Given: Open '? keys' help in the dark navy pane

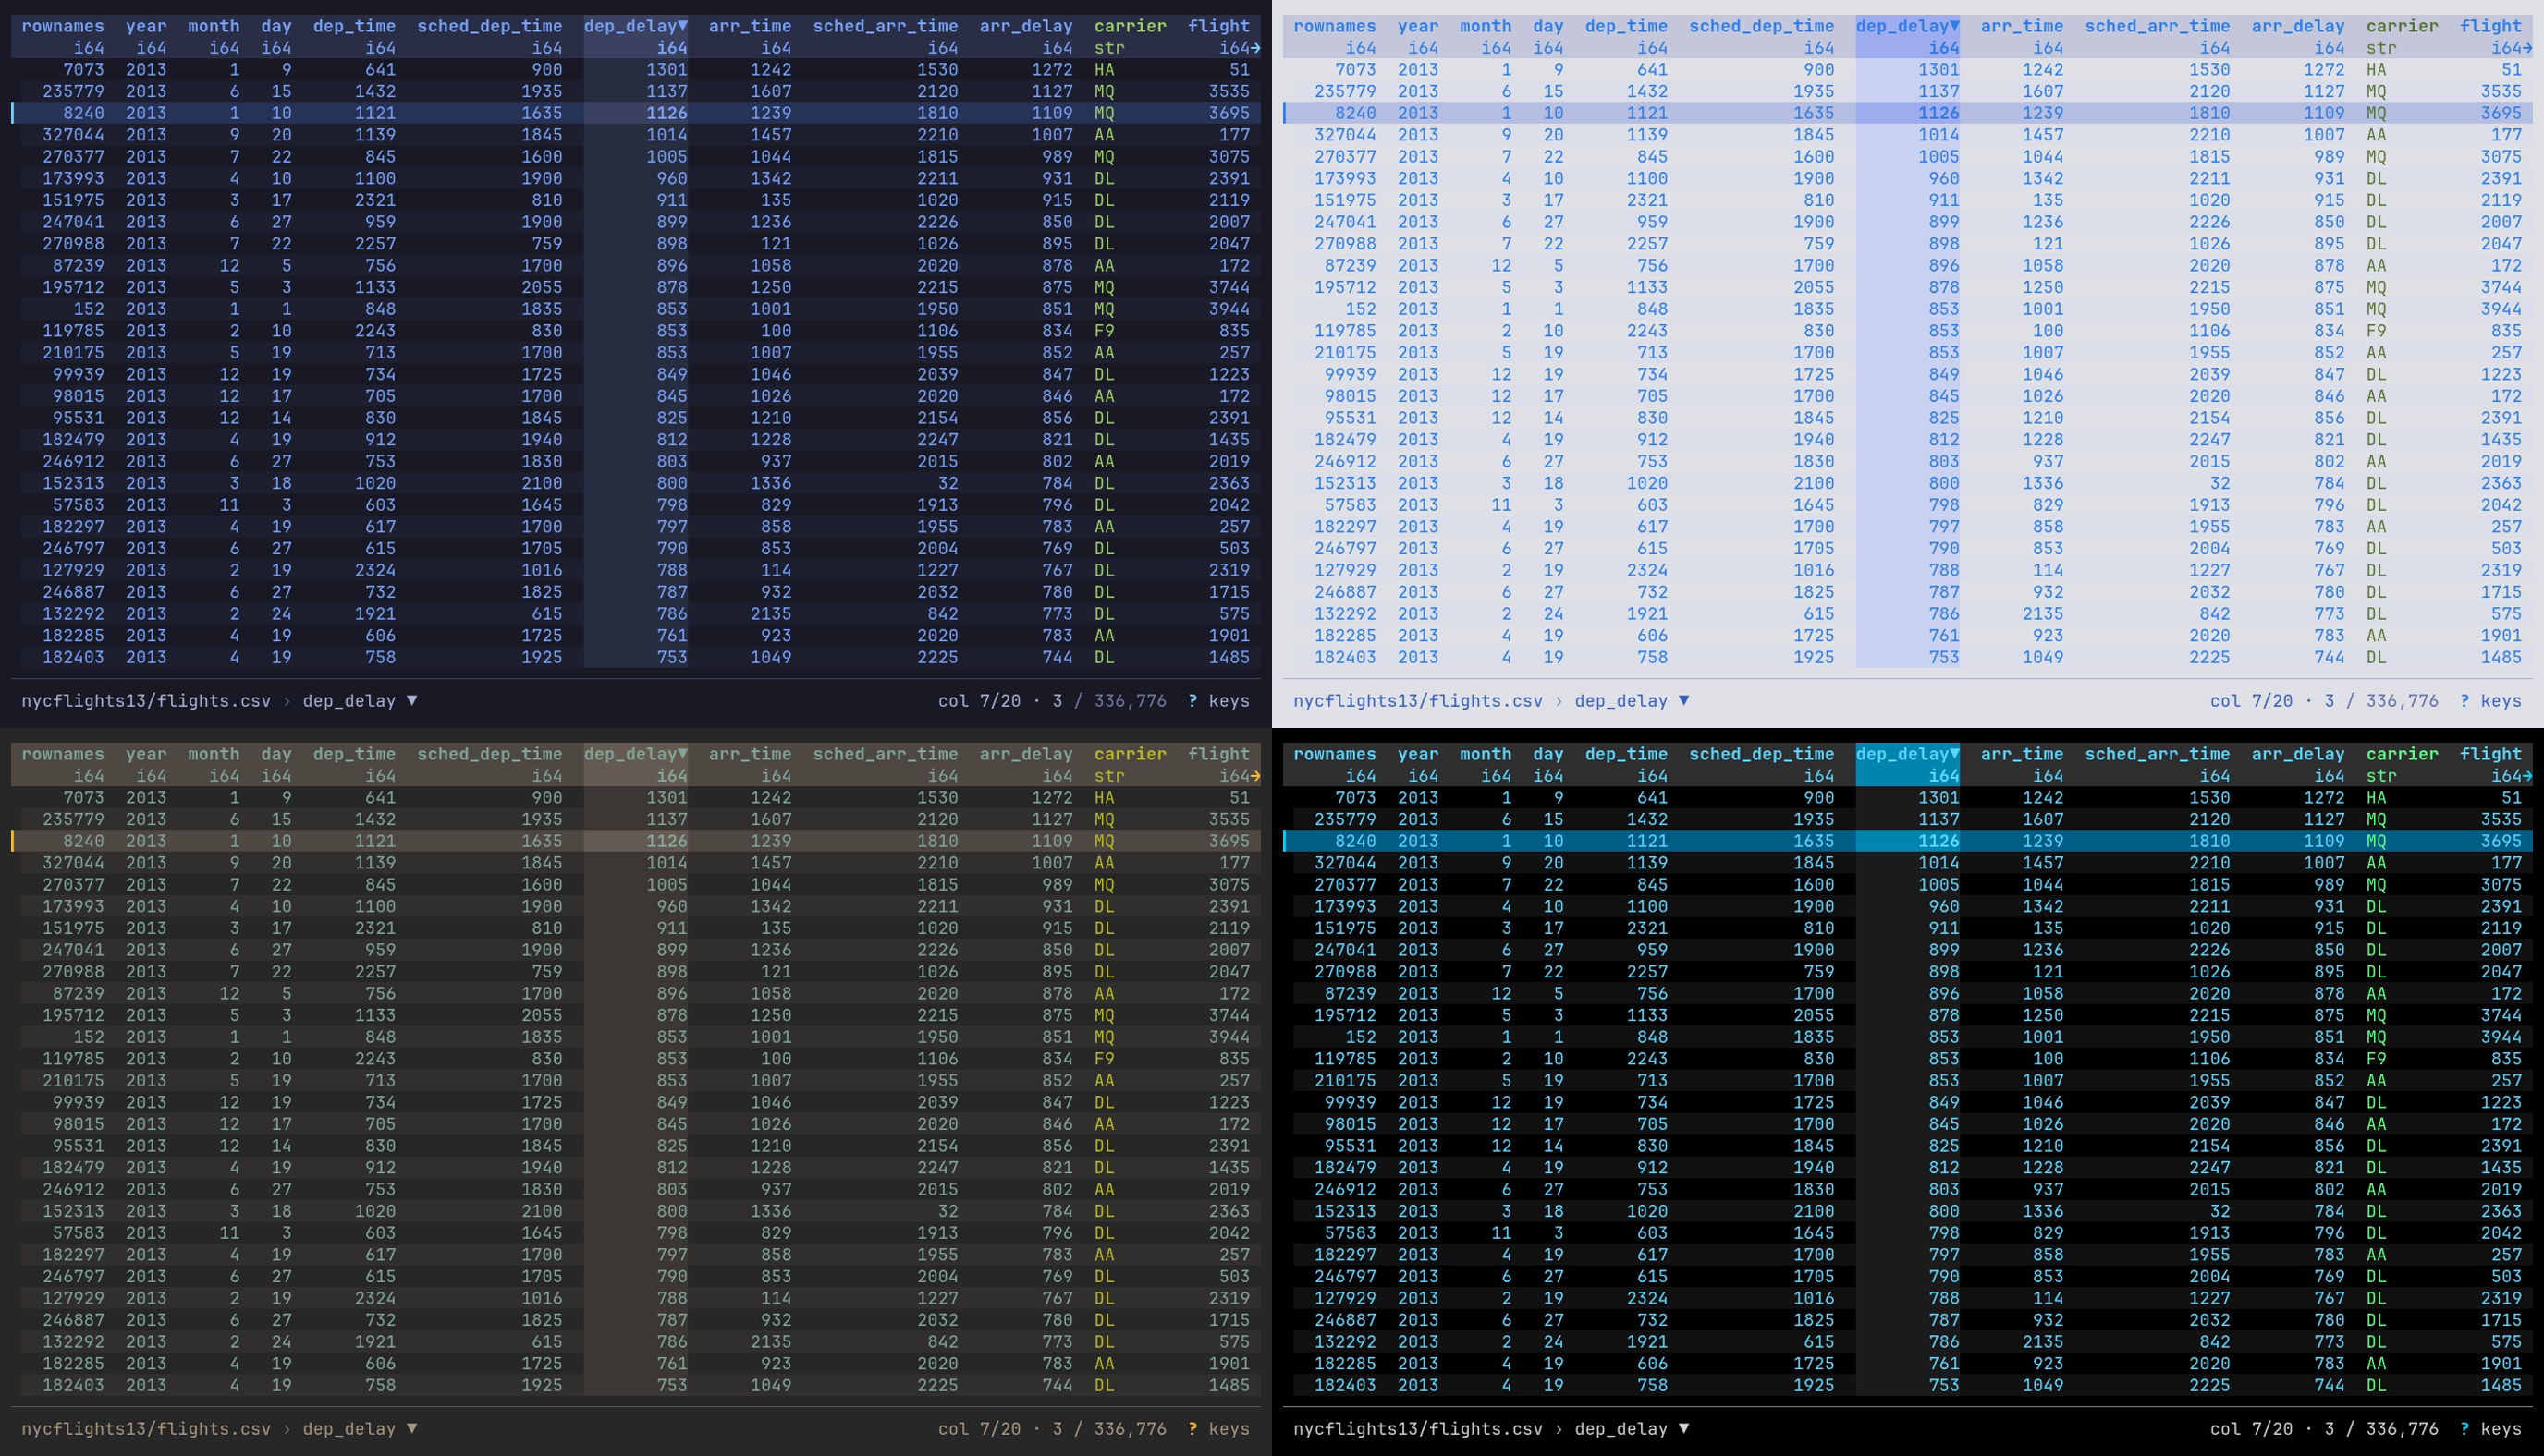Looking at the screenshot, I should pyautogui.click(x=1218, y=701).
